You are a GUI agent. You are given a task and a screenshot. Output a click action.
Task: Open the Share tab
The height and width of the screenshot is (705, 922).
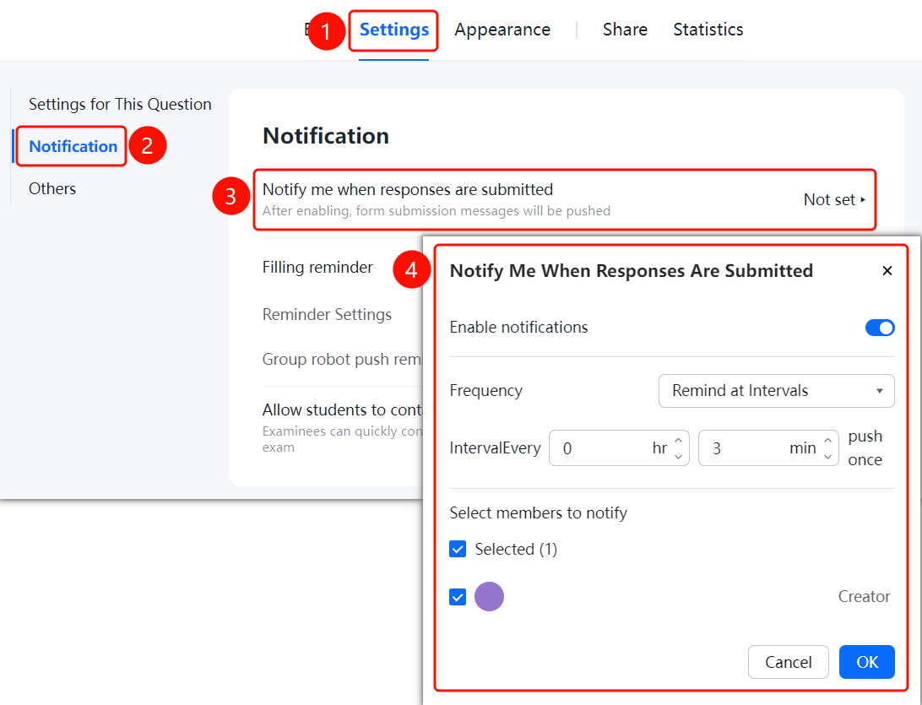(x=625, y=30)
